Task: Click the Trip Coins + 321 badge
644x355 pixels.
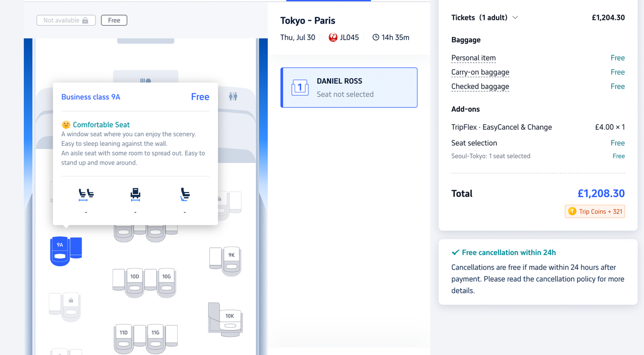Action: pos(595,212)
